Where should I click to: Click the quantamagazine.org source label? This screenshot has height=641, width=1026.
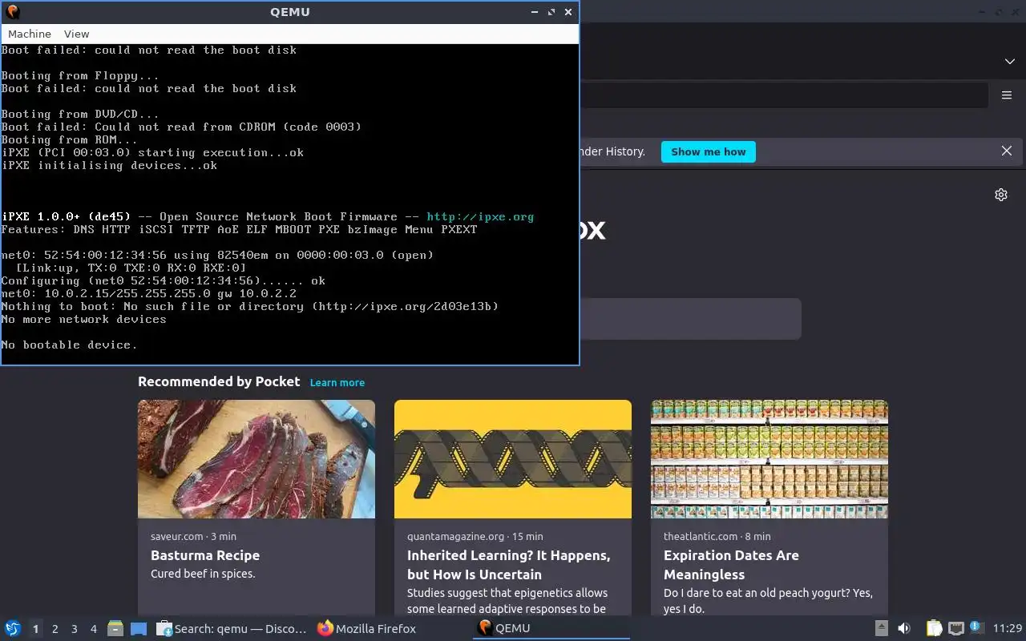[455, 536]
